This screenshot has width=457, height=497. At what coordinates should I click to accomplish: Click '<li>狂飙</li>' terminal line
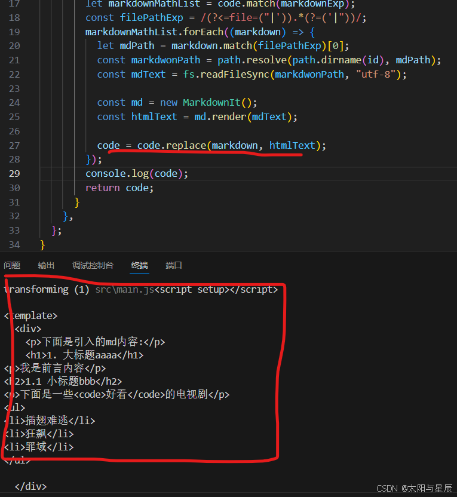(x=39, y=434)
